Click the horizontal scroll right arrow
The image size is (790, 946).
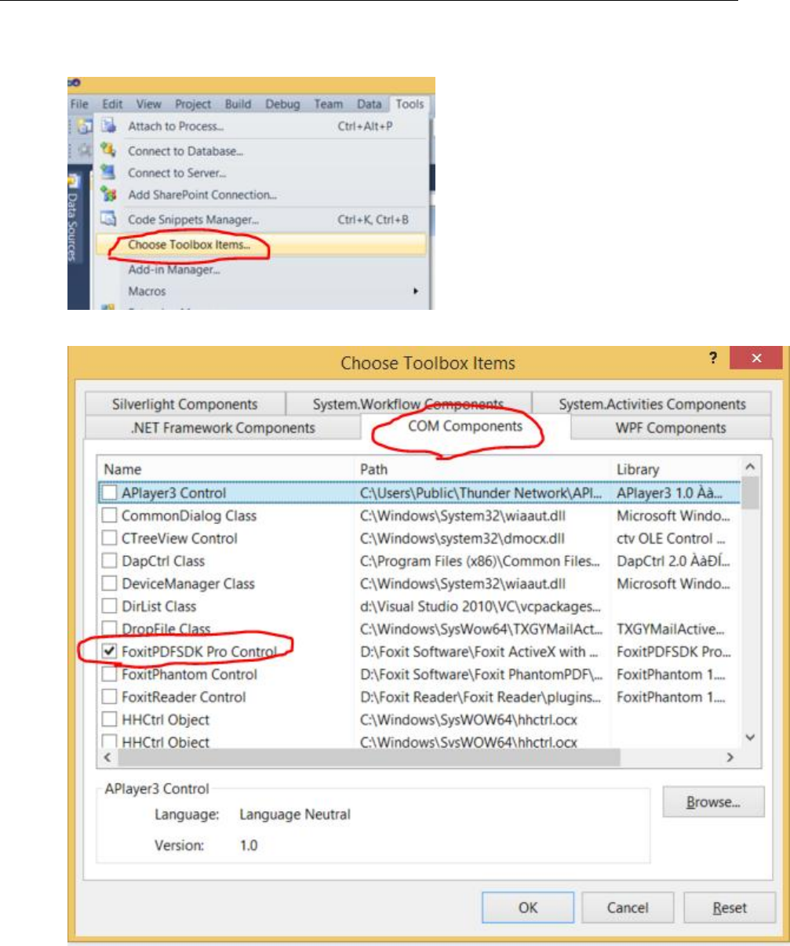(x=730, y=758)
